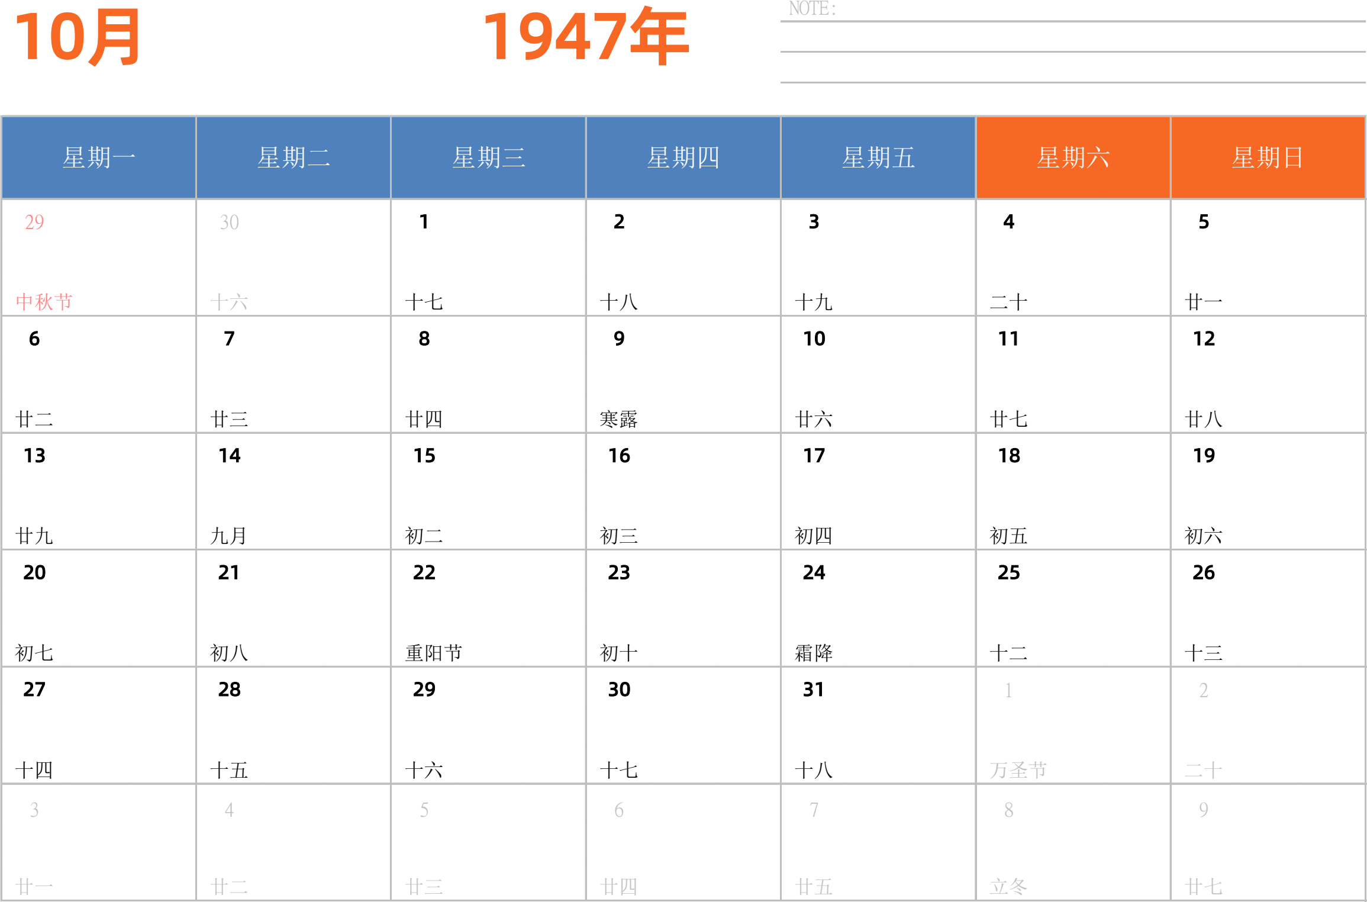The height and width of the screenshot is (902, 1367).
Task: Select the orange 星期六 header
Action: click(1073, 157)
